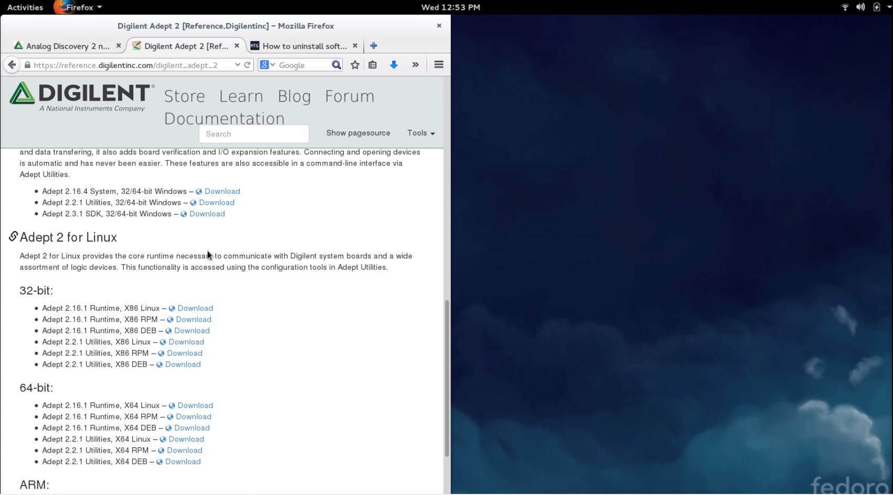893x495 pixels.
Task: Show more toolbar items via the chevron
Action: tap(416, 65)
